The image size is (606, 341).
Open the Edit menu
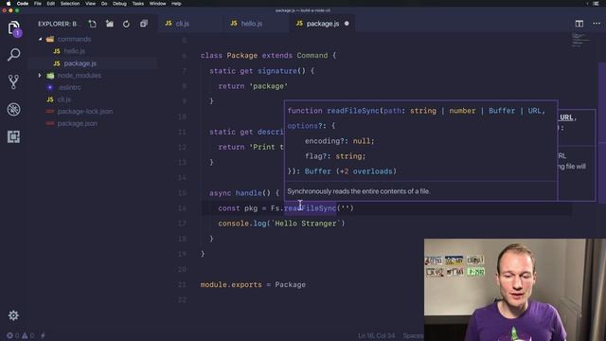[x=50, y=4]
